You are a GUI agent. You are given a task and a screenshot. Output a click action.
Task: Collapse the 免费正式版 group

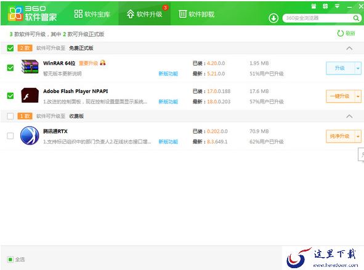tap(349, 48)
